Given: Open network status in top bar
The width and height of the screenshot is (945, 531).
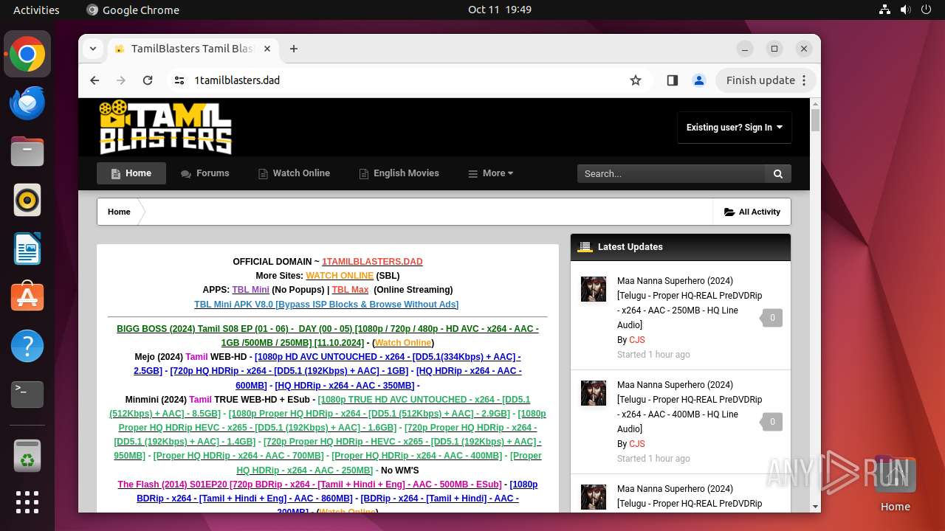Looking at the screenshot, I should click(x=885, y=10).
